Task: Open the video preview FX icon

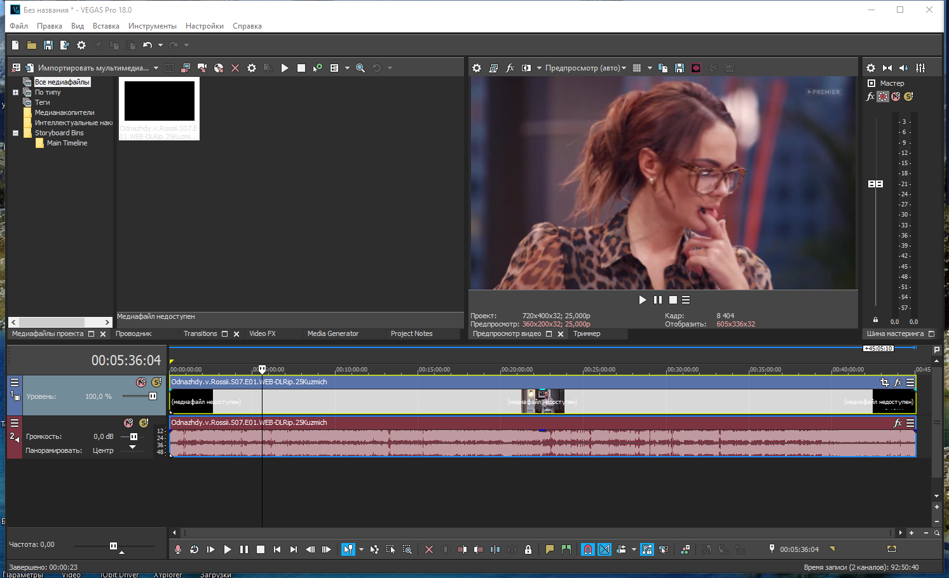Action: tap(510, 68)
